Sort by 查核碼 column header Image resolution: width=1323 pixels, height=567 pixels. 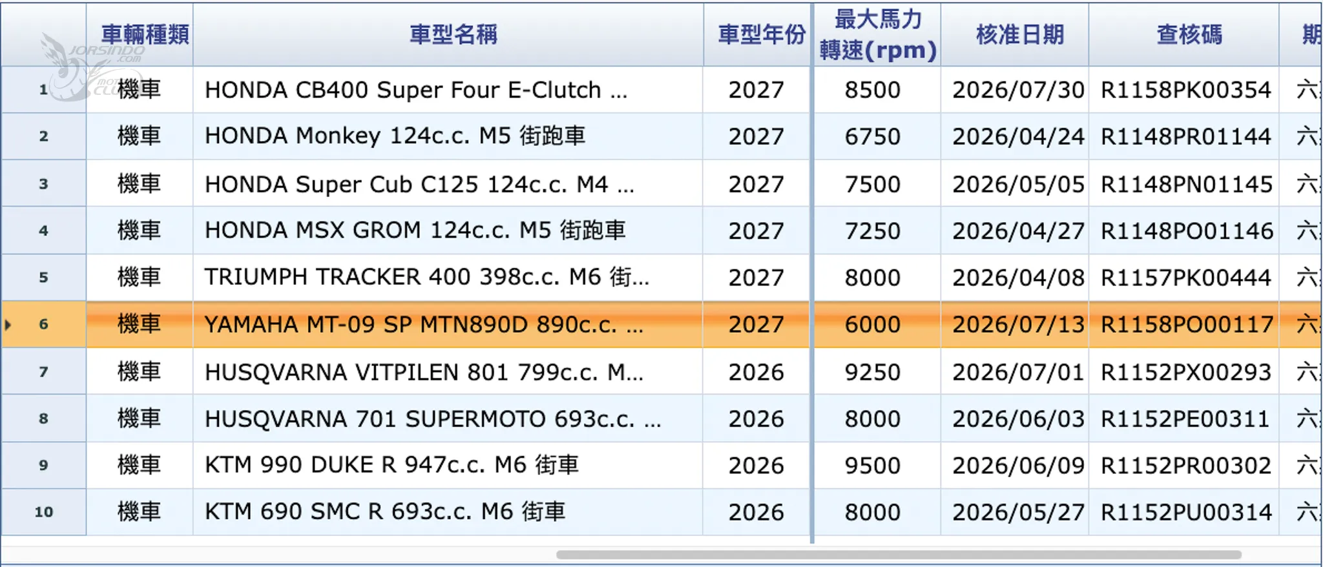pos(1184,34)
